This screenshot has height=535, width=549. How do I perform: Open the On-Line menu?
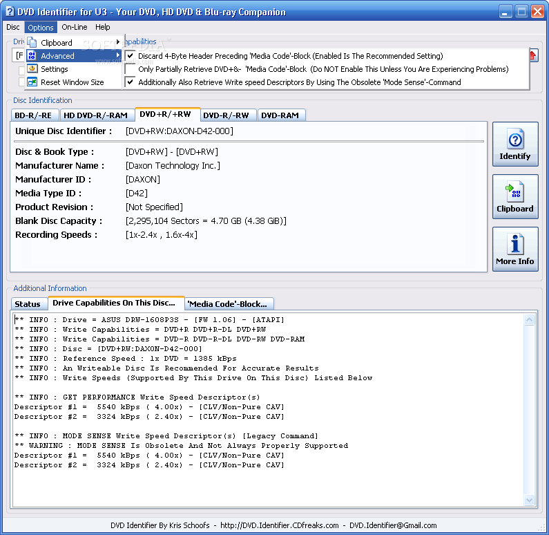74,27
